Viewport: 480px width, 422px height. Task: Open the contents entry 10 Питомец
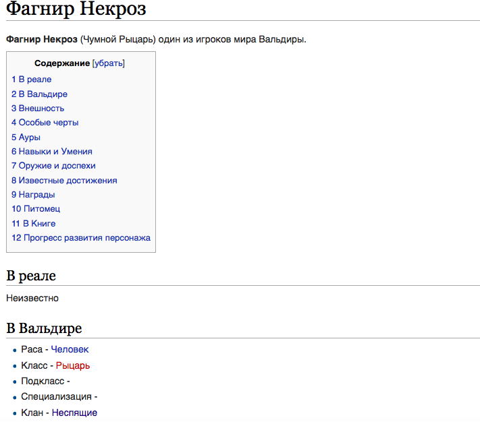click(x=36, y=209)
